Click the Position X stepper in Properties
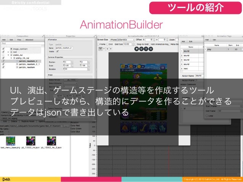 tap(72, 62)
